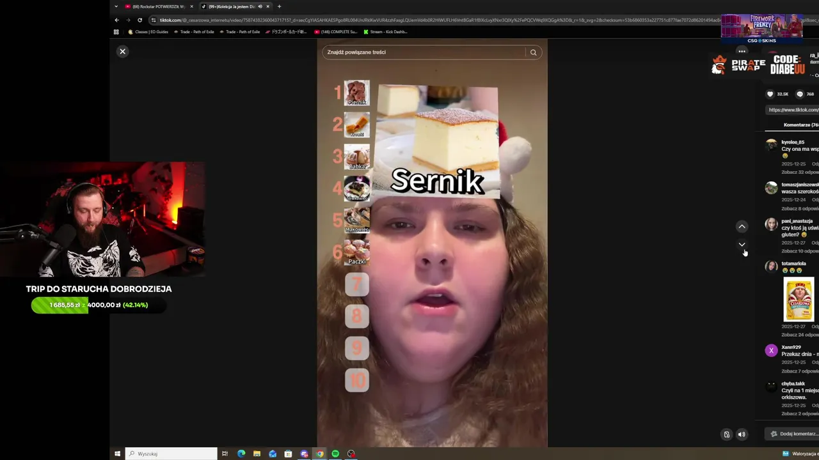Close the Rockstar POTWIERDZIŁ tab

point(191,6)
